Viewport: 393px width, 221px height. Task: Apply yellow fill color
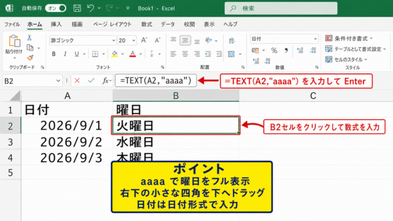click(x=115, y=54)
